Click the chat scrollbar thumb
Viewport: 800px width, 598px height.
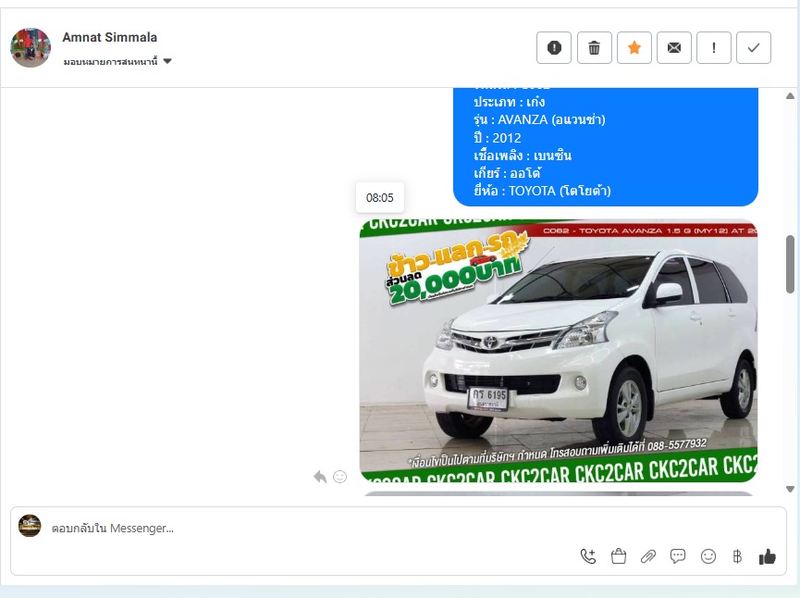click(x=791, y=264)
